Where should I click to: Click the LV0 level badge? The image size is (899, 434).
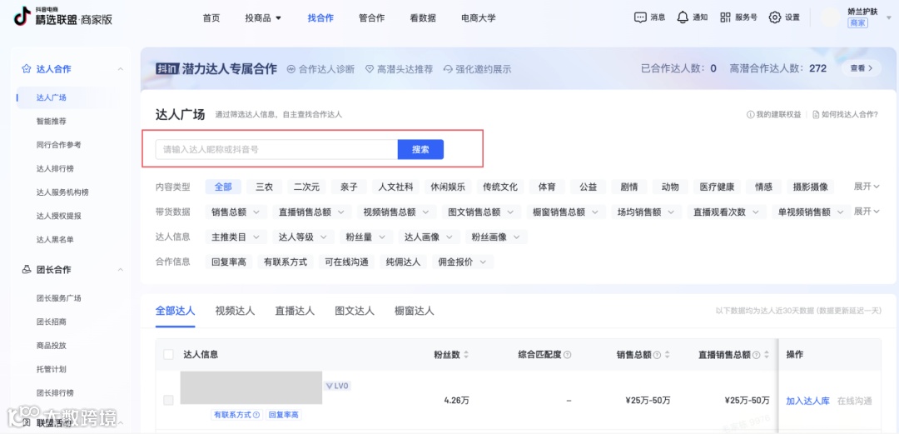(x=338, y=386)
